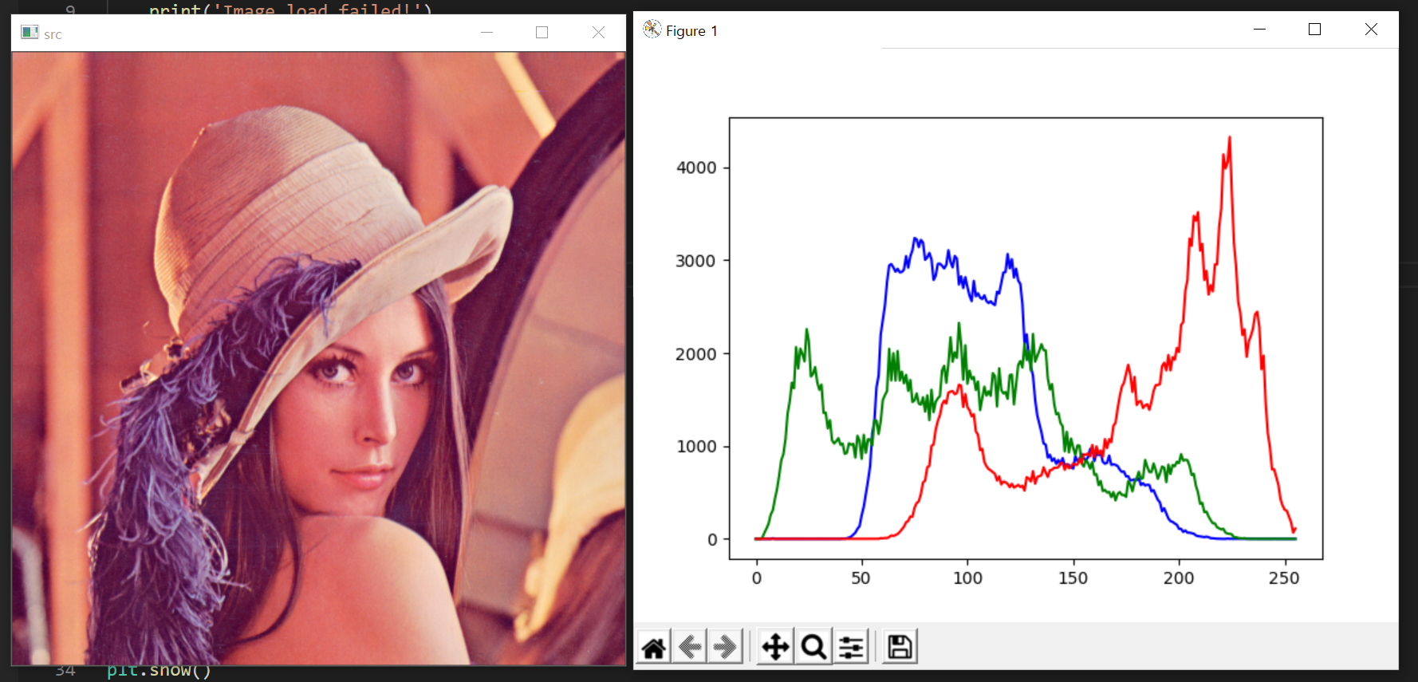Close the src image window
The image size is (1418, 682).
point(598,33)
